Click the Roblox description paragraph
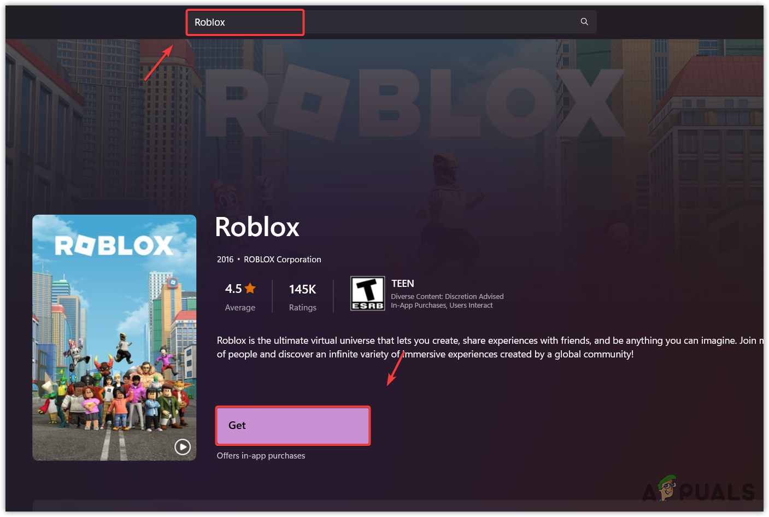The image size is (769, 517). pos(490,348)
